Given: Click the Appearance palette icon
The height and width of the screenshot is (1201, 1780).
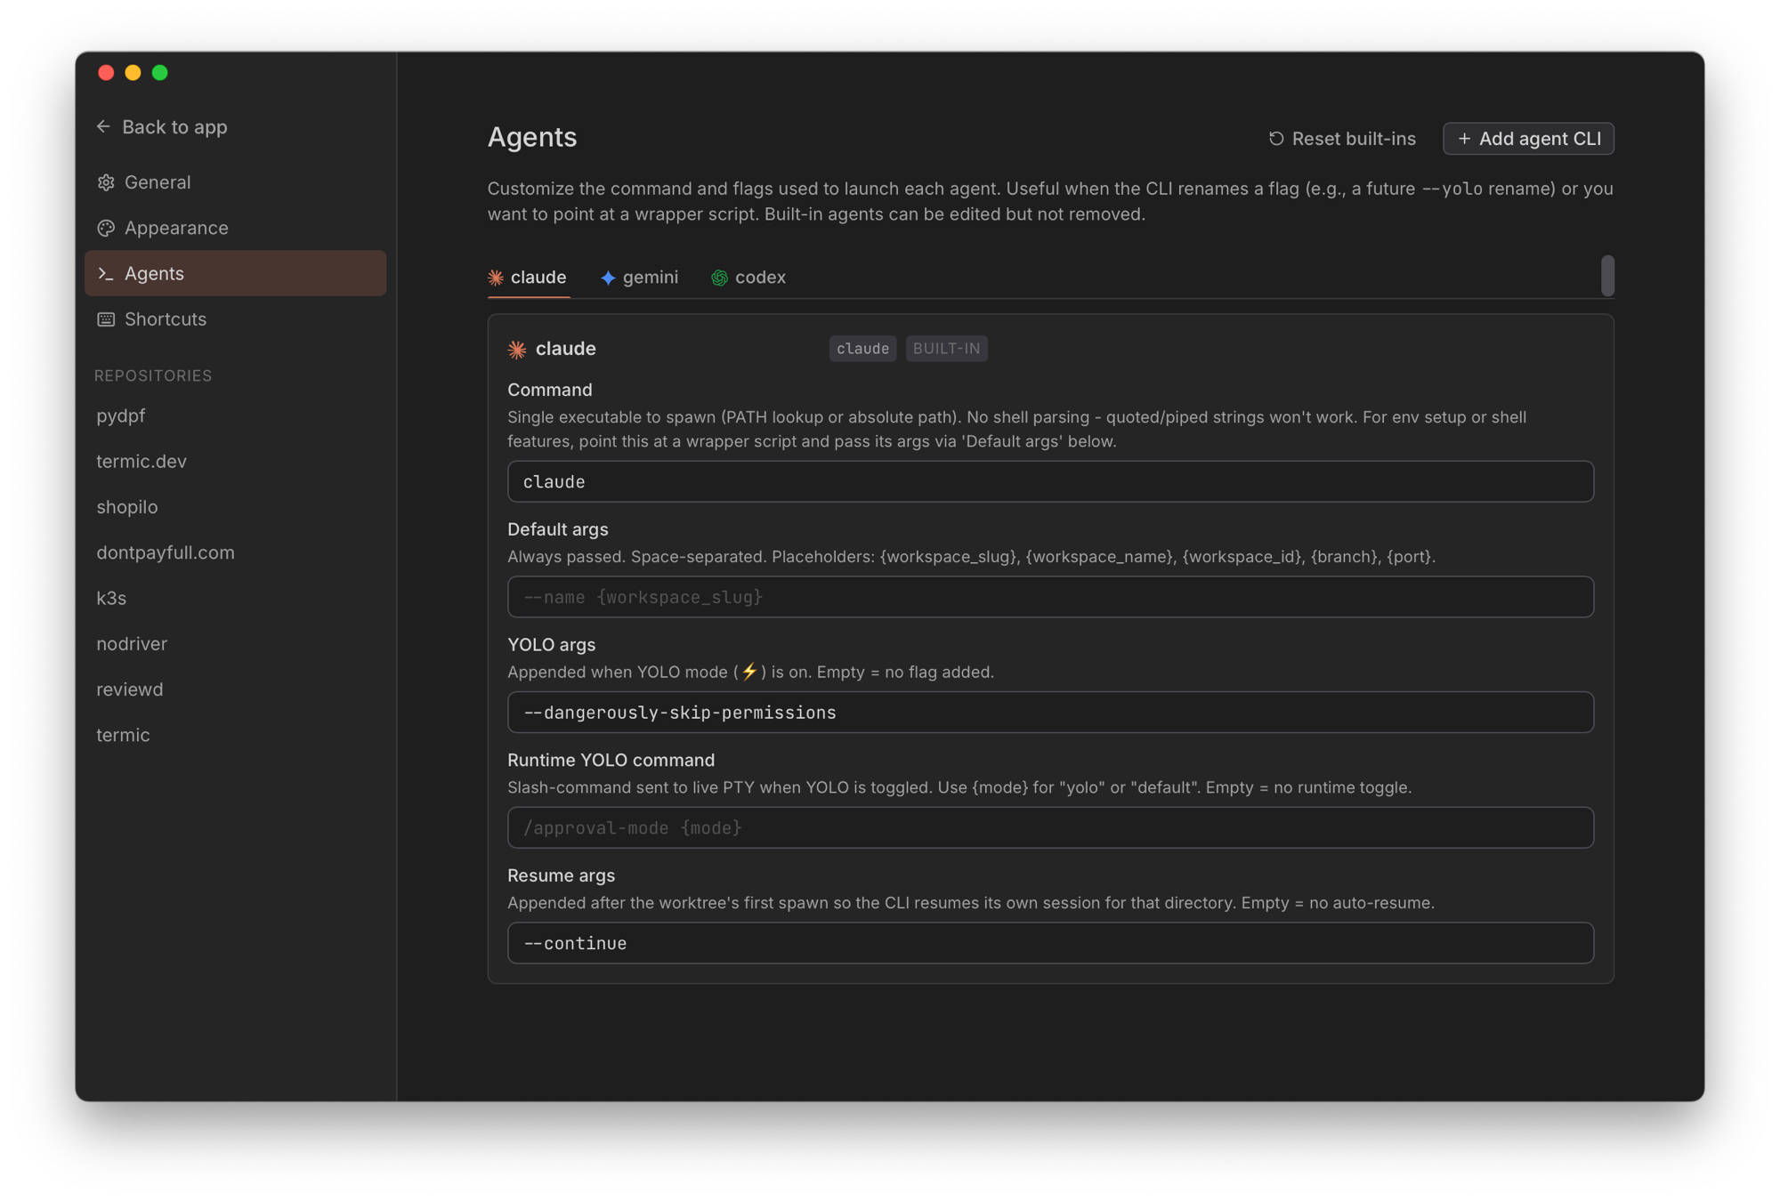Looking at the screenshot, I should pyautogui.click(x=106, y=228).
